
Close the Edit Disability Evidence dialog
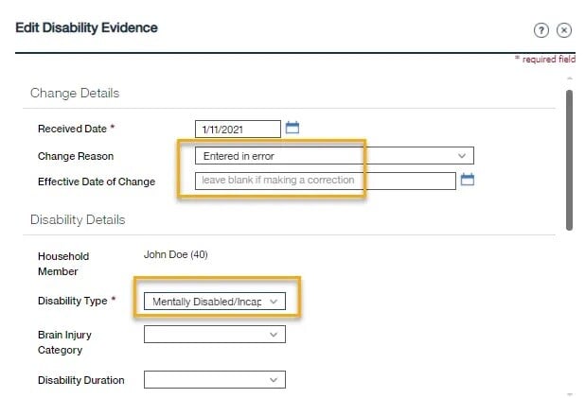pos(564,30)
